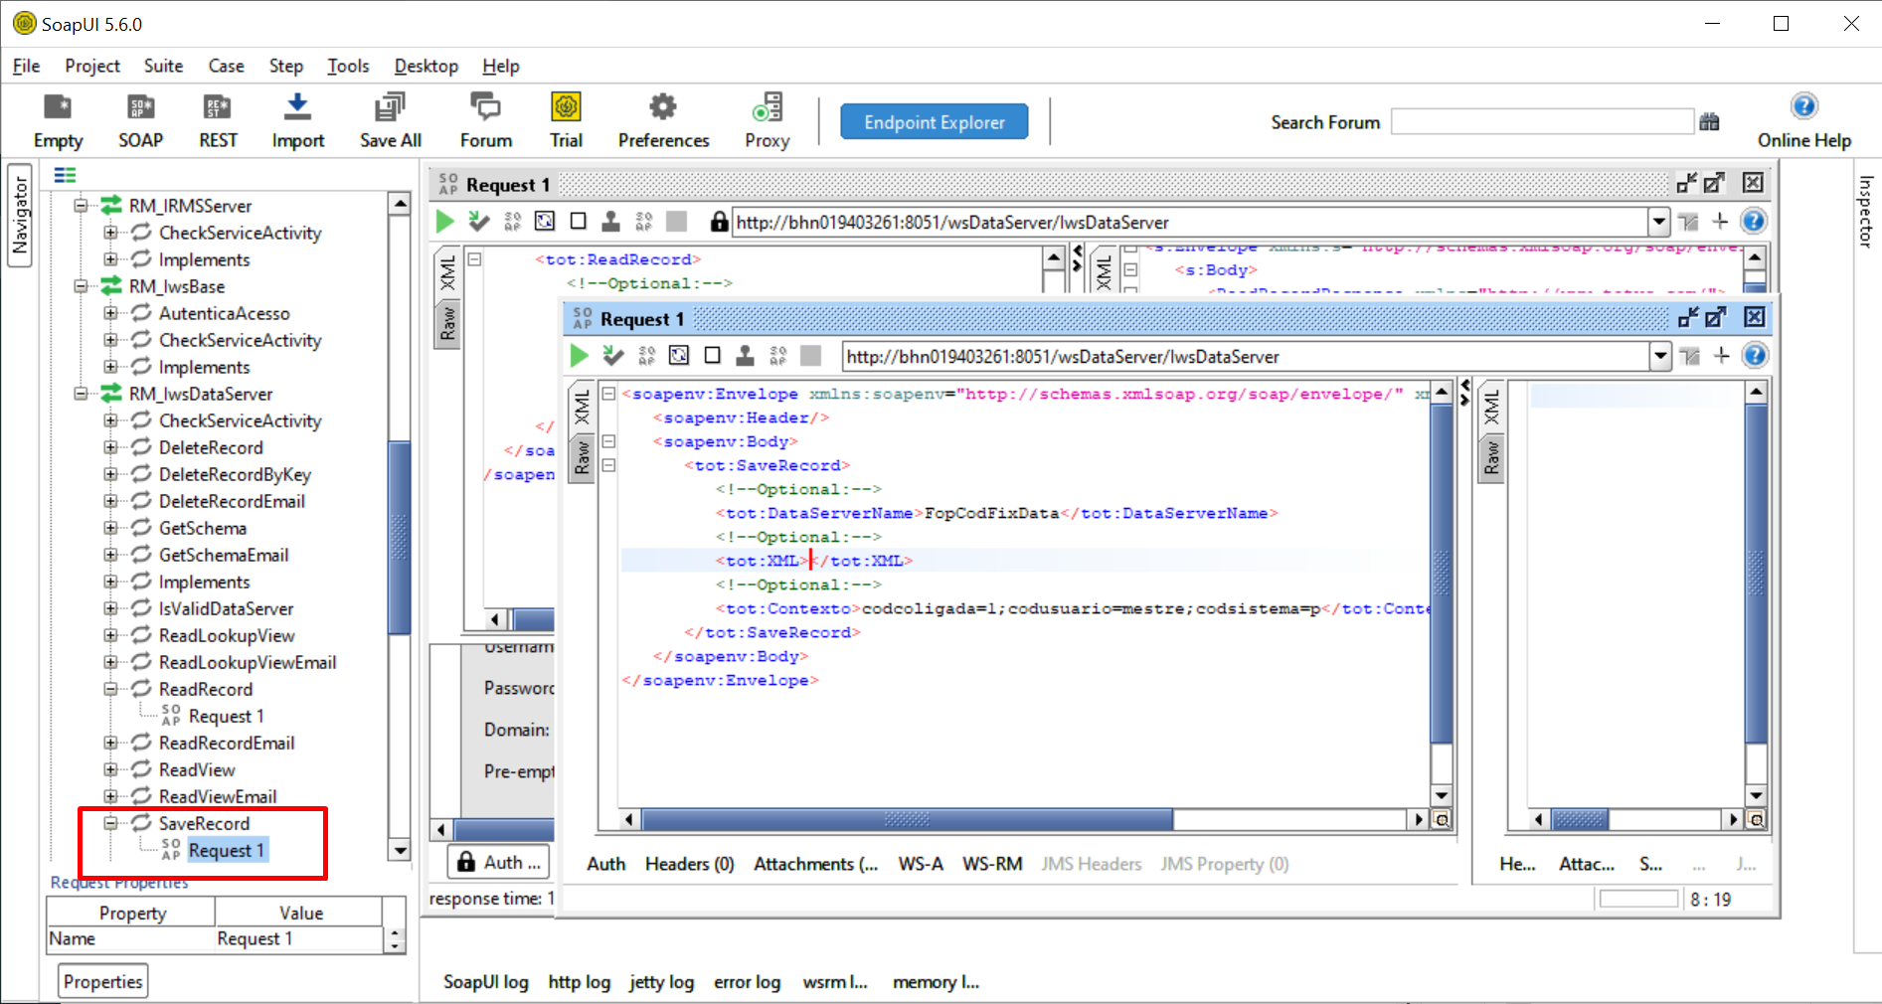Open the Tools menu
Viewport: 1882px width, 1004px height.
[x=348, y=66]
